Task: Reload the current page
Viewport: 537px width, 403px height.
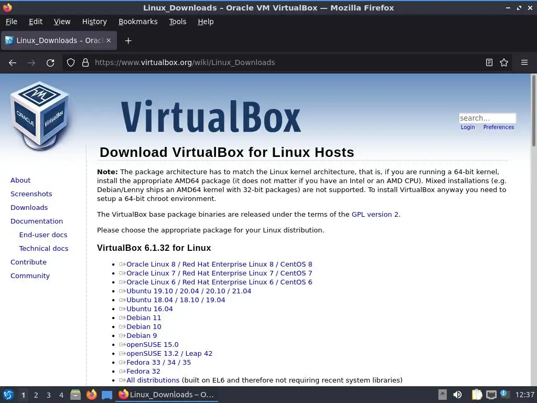Action: click(x=50, y=62)
